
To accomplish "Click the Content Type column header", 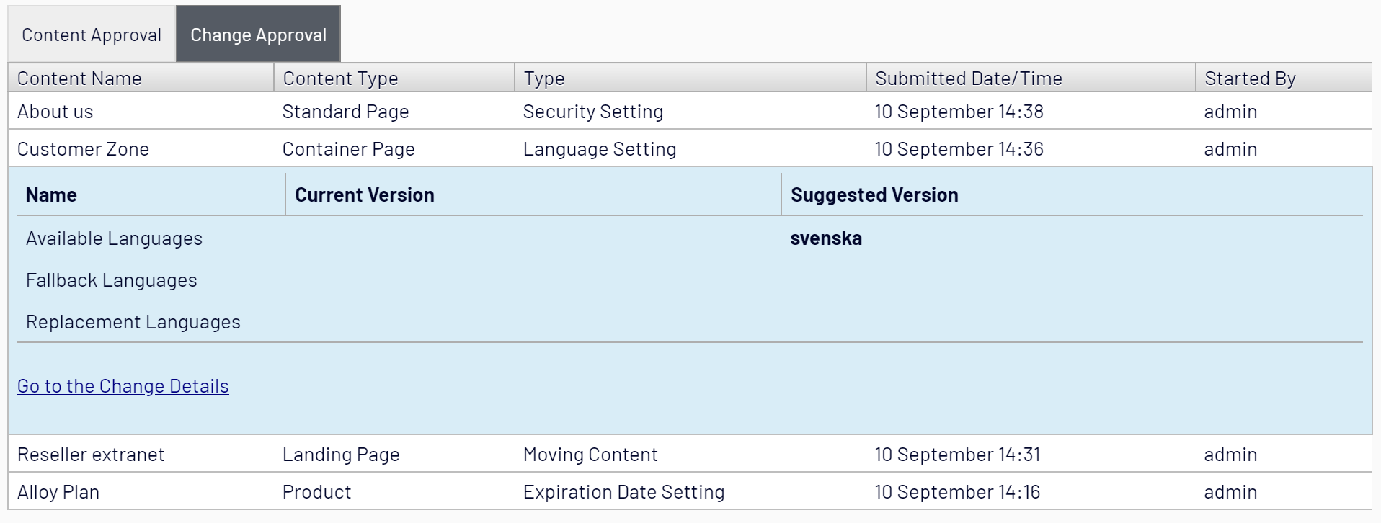I will 340,79.
